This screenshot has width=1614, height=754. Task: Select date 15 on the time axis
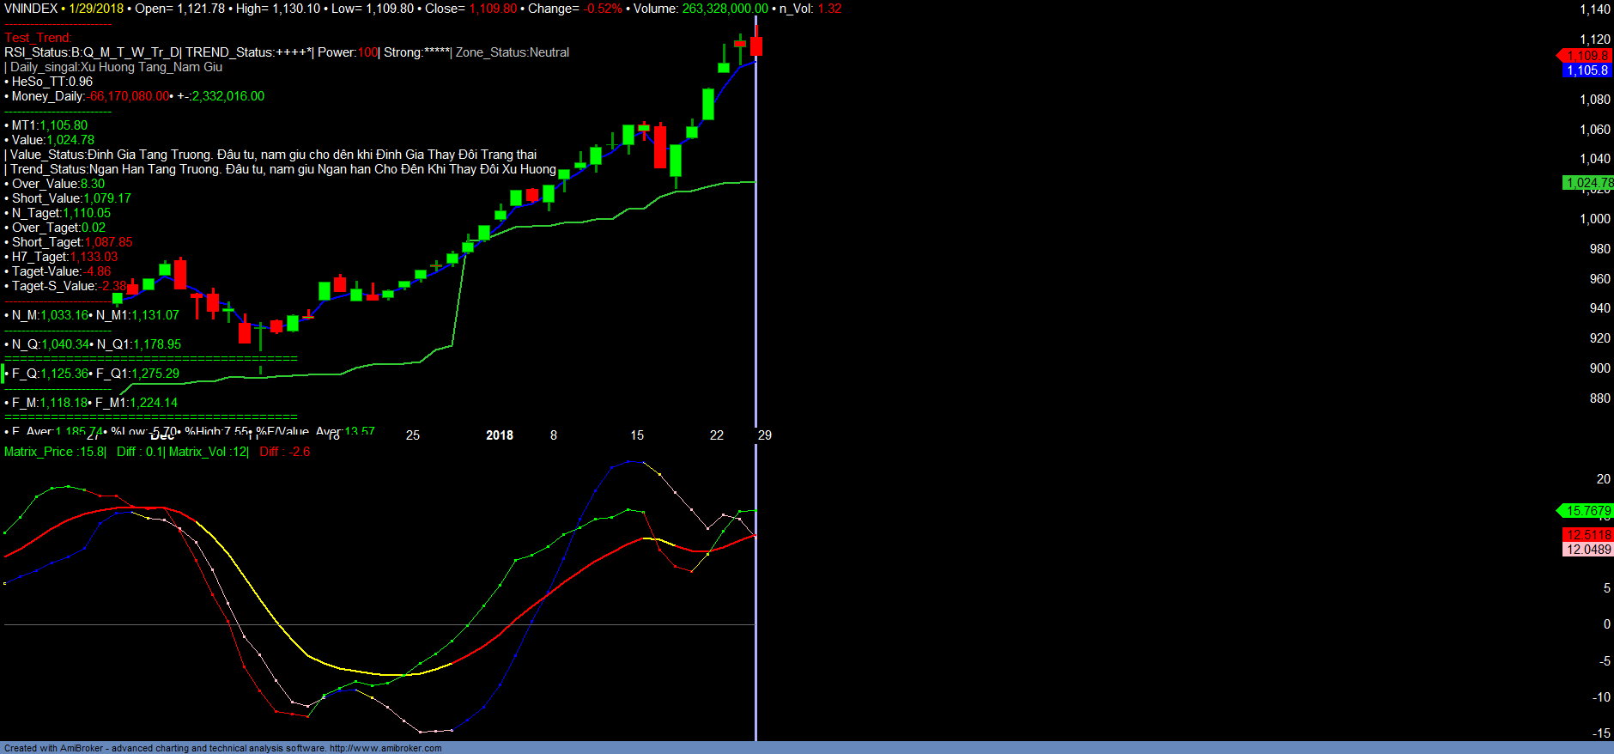pos(637,435)
